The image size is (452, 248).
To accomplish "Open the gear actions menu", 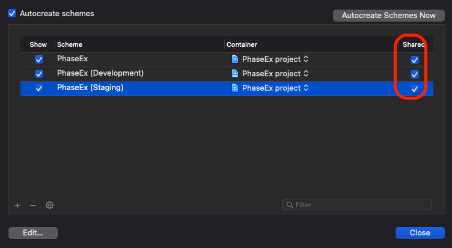I will (50, 205).
